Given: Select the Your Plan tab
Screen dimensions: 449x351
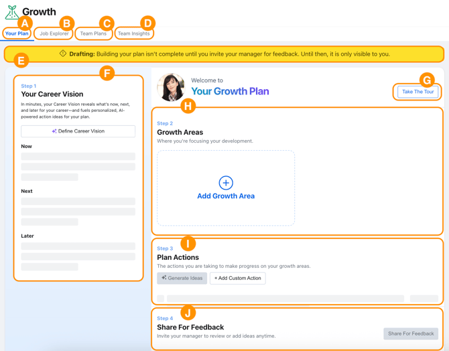Looking at the screenshot, I should [x=17, y=33].
